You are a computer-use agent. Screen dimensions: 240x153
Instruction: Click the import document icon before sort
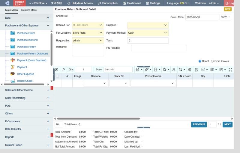pyautogui.click(x=174, y=70)
